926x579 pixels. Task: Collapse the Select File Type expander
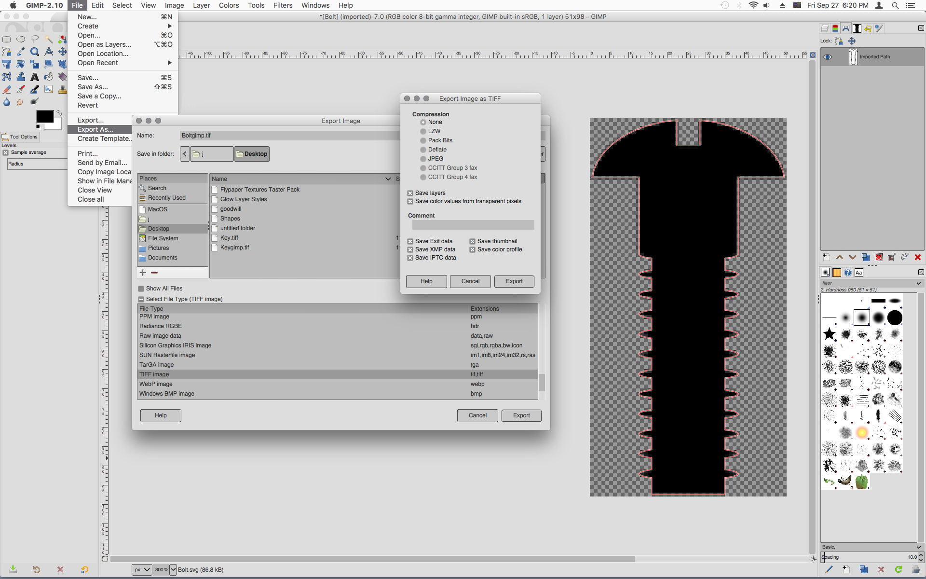141,299
